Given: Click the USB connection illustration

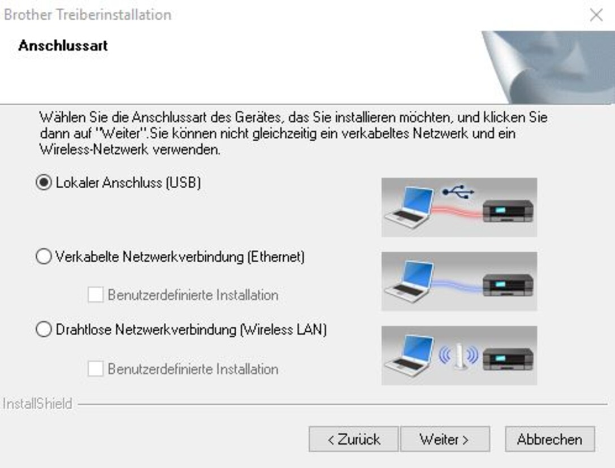Looking at the screenshot, I should pos(459,207).
